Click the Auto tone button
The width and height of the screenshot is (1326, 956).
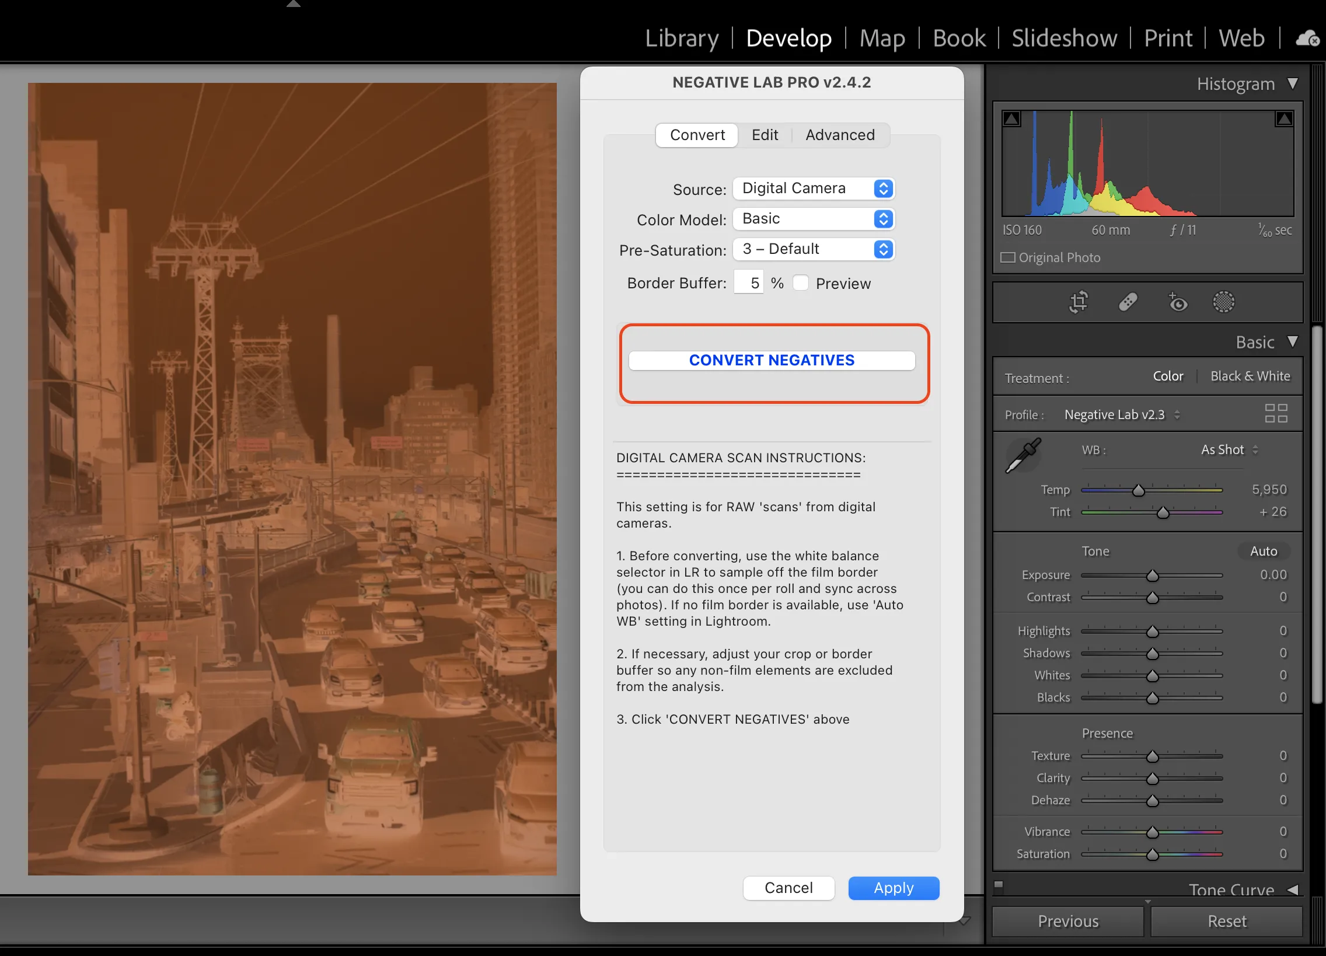(x=1264, y=551)
